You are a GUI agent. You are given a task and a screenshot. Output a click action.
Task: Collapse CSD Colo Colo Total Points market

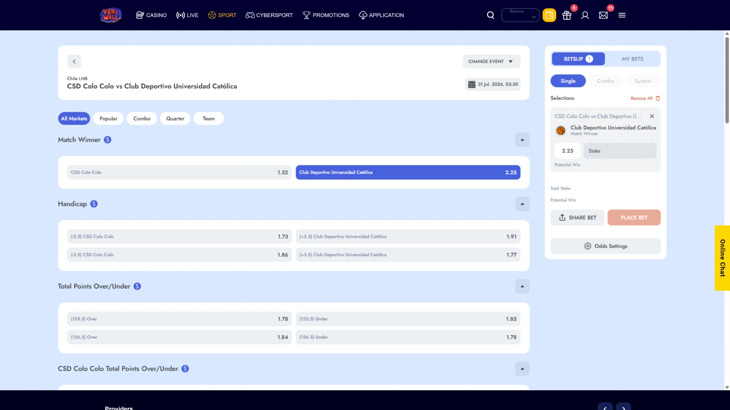(x=522, y=369)
